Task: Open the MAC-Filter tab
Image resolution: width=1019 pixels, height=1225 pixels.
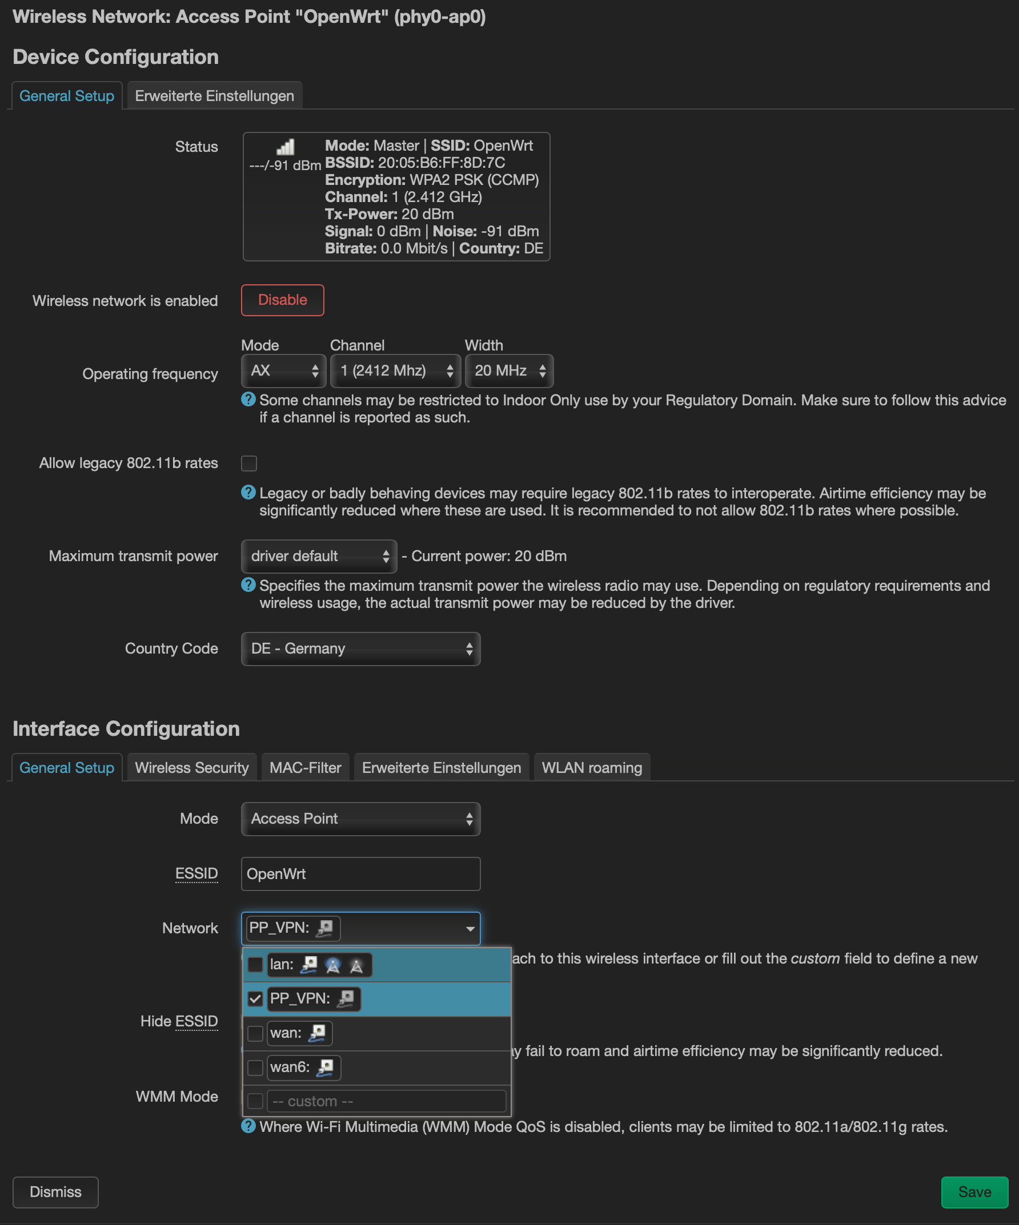Action: tap(305, 768)
